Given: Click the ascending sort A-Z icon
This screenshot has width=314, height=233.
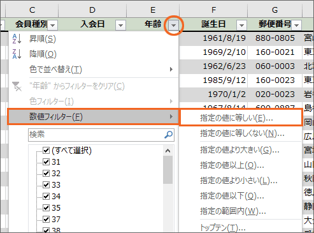Looking at the screenshot, I should (17, 39).
